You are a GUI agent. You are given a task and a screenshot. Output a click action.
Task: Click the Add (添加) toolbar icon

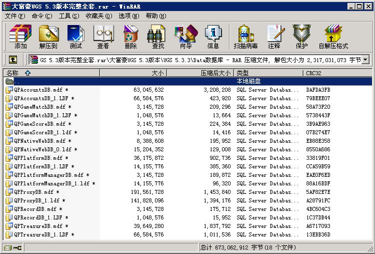click(20, 37)
